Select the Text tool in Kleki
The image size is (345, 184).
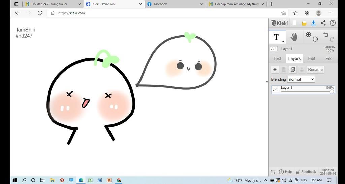pyautogui.click(x=276, y=37)
